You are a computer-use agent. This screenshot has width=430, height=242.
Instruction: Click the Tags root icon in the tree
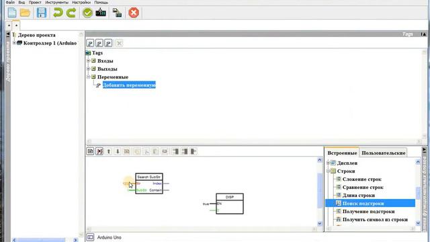tap(88, 52)
